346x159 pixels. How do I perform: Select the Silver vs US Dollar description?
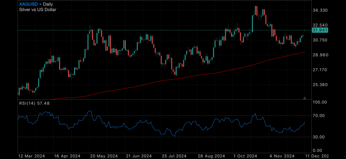click(38, 10)
